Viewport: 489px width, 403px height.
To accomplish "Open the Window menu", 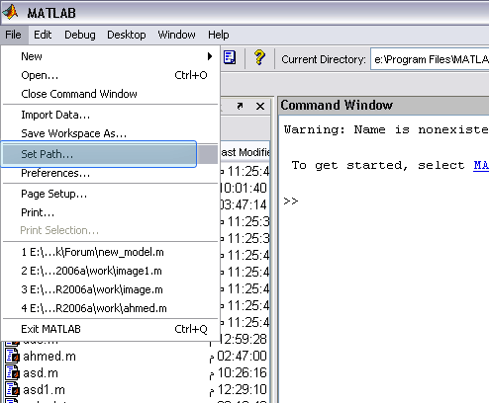I will [176, 35].
